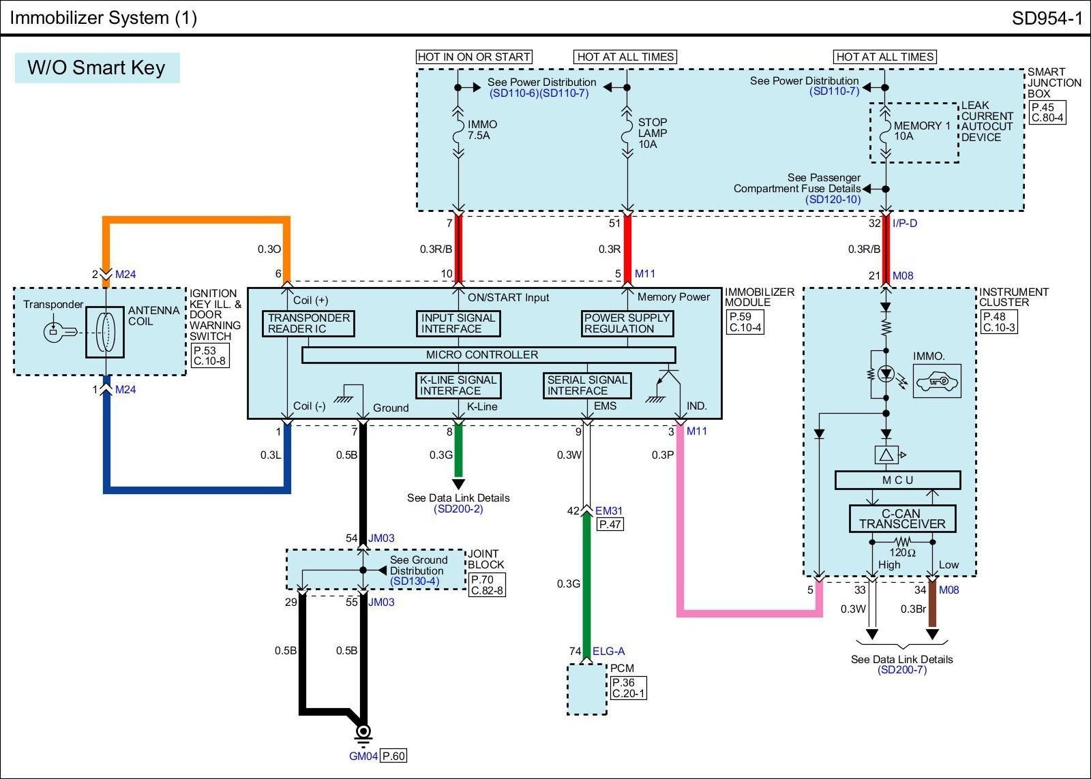Follow the SD200-7 data link reference
This screenshot has width=1091, height=779.
pos(901,670)
